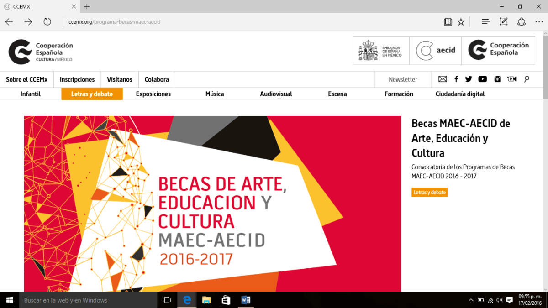Open Reading view in the browser

tap(448, 21)
